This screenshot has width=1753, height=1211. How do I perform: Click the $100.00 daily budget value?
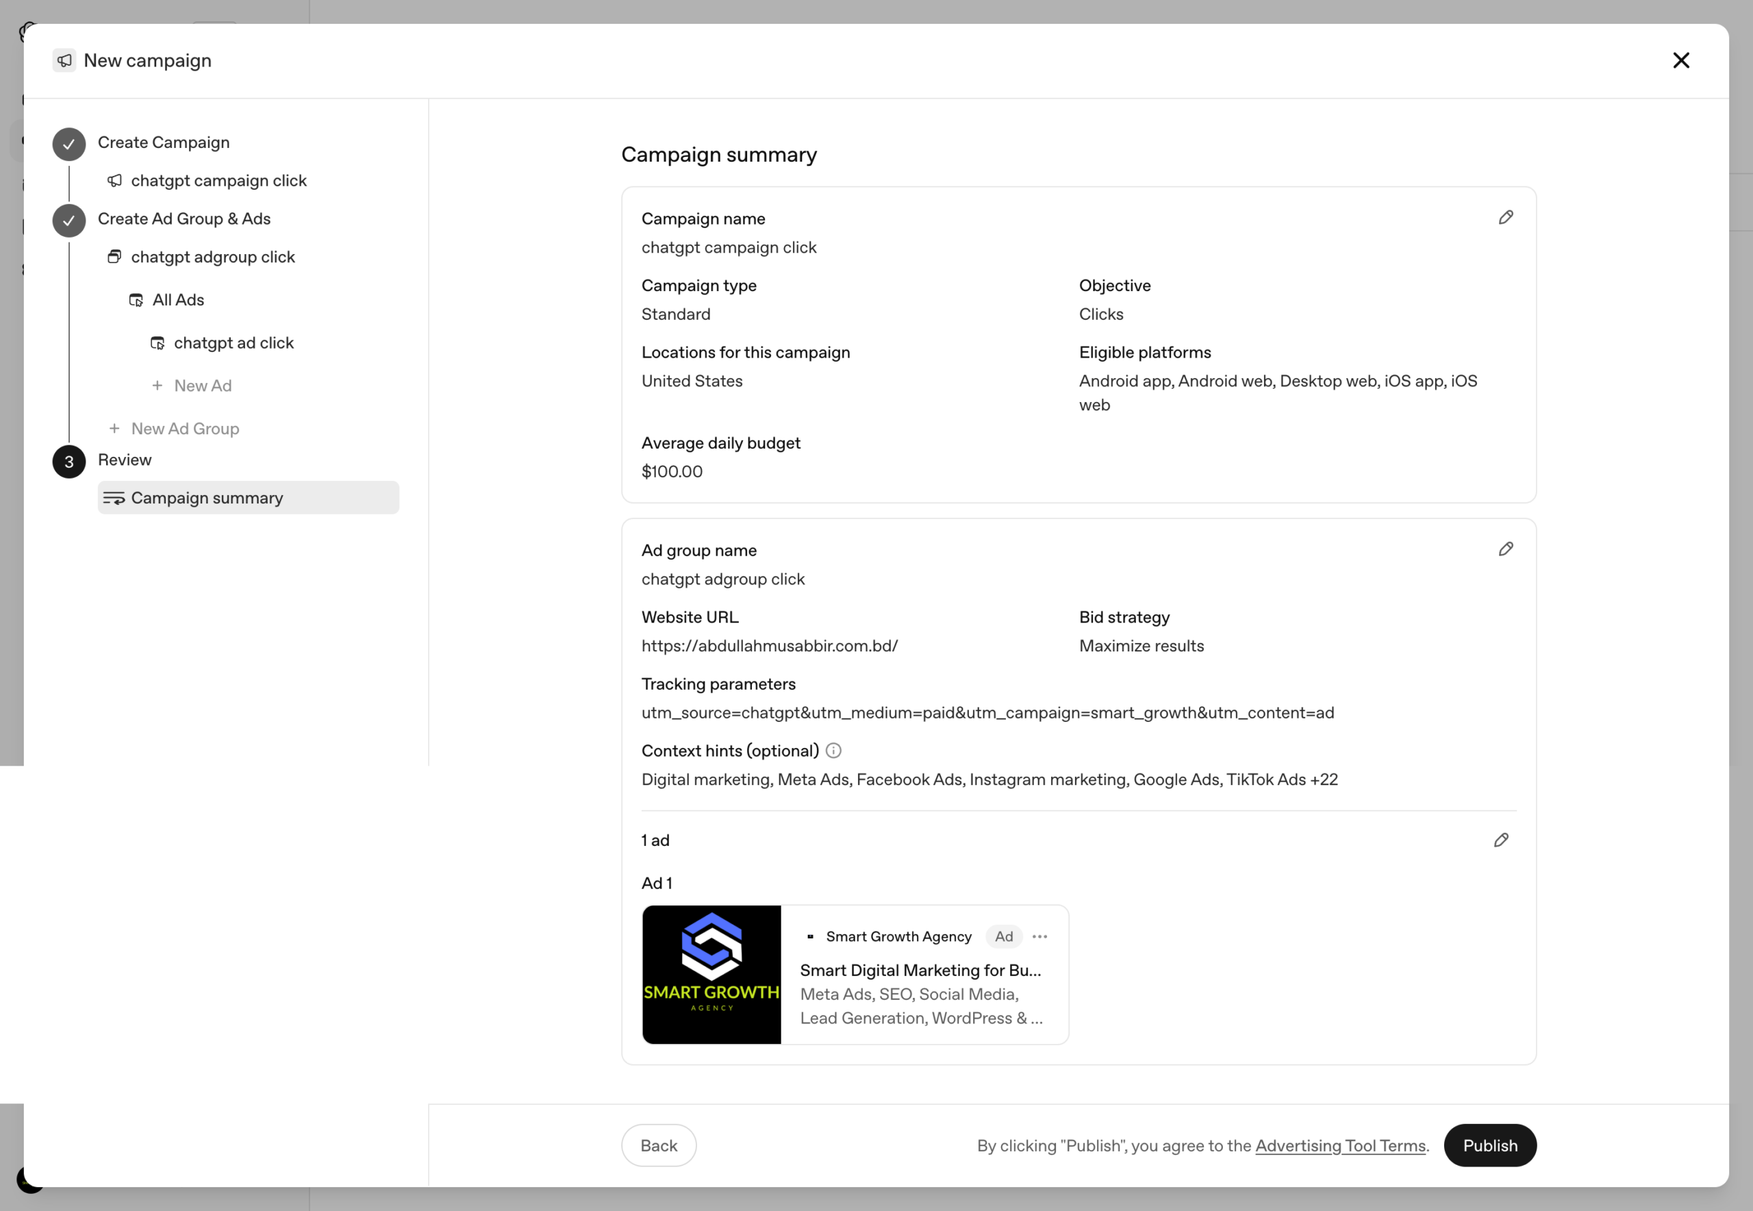672,471
